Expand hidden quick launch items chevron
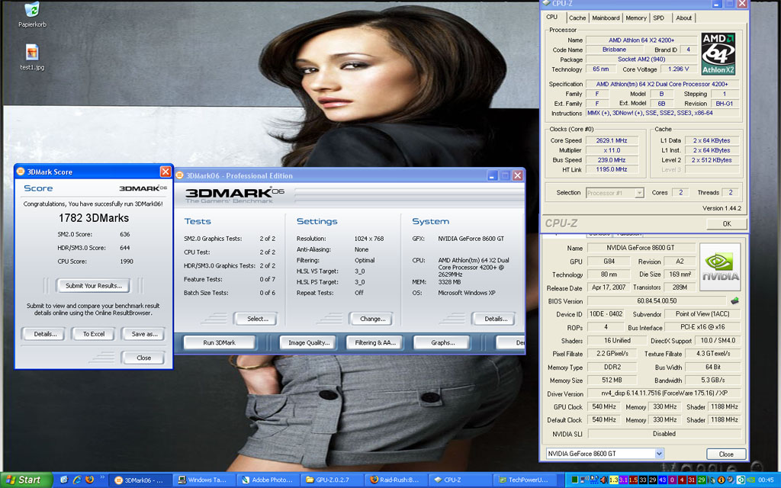781x488 pixels. (103, 477)
